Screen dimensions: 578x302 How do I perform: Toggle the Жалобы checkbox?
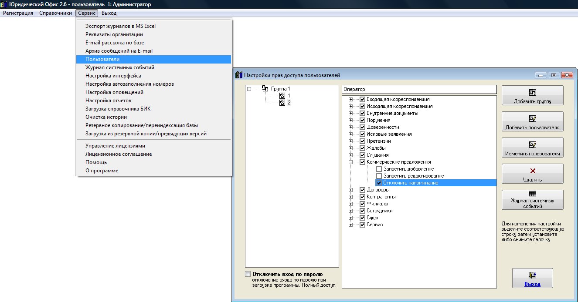click(x=362, y=148)
